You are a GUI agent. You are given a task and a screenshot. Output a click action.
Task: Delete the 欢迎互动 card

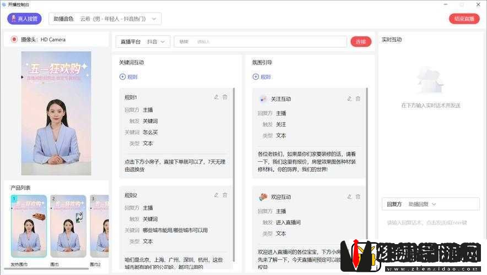click(358, 196)
